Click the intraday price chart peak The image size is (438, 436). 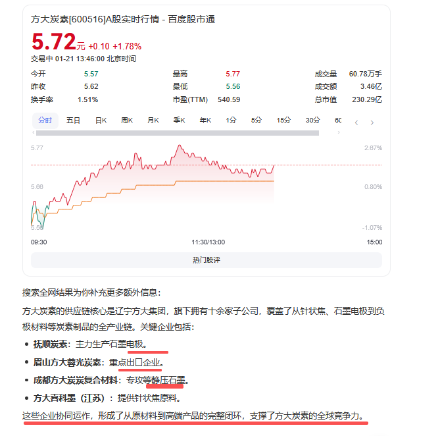[x=180, y=146]
